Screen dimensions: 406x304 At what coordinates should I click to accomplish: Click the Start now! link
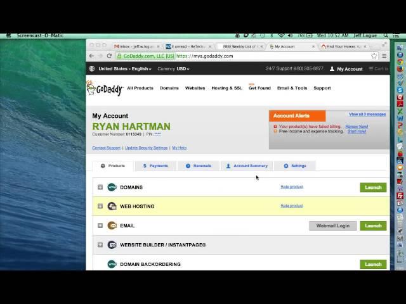click(357, 131)
